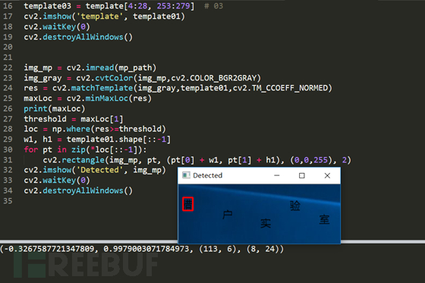
Task: Click the matchTemplate call on line 24
Action: pyautogui.click(x=102, y=88)
